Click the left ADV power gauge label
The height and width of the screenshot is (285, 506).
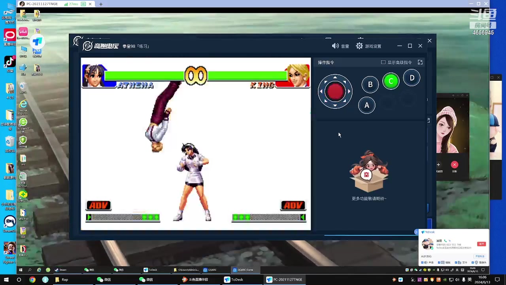98,205
